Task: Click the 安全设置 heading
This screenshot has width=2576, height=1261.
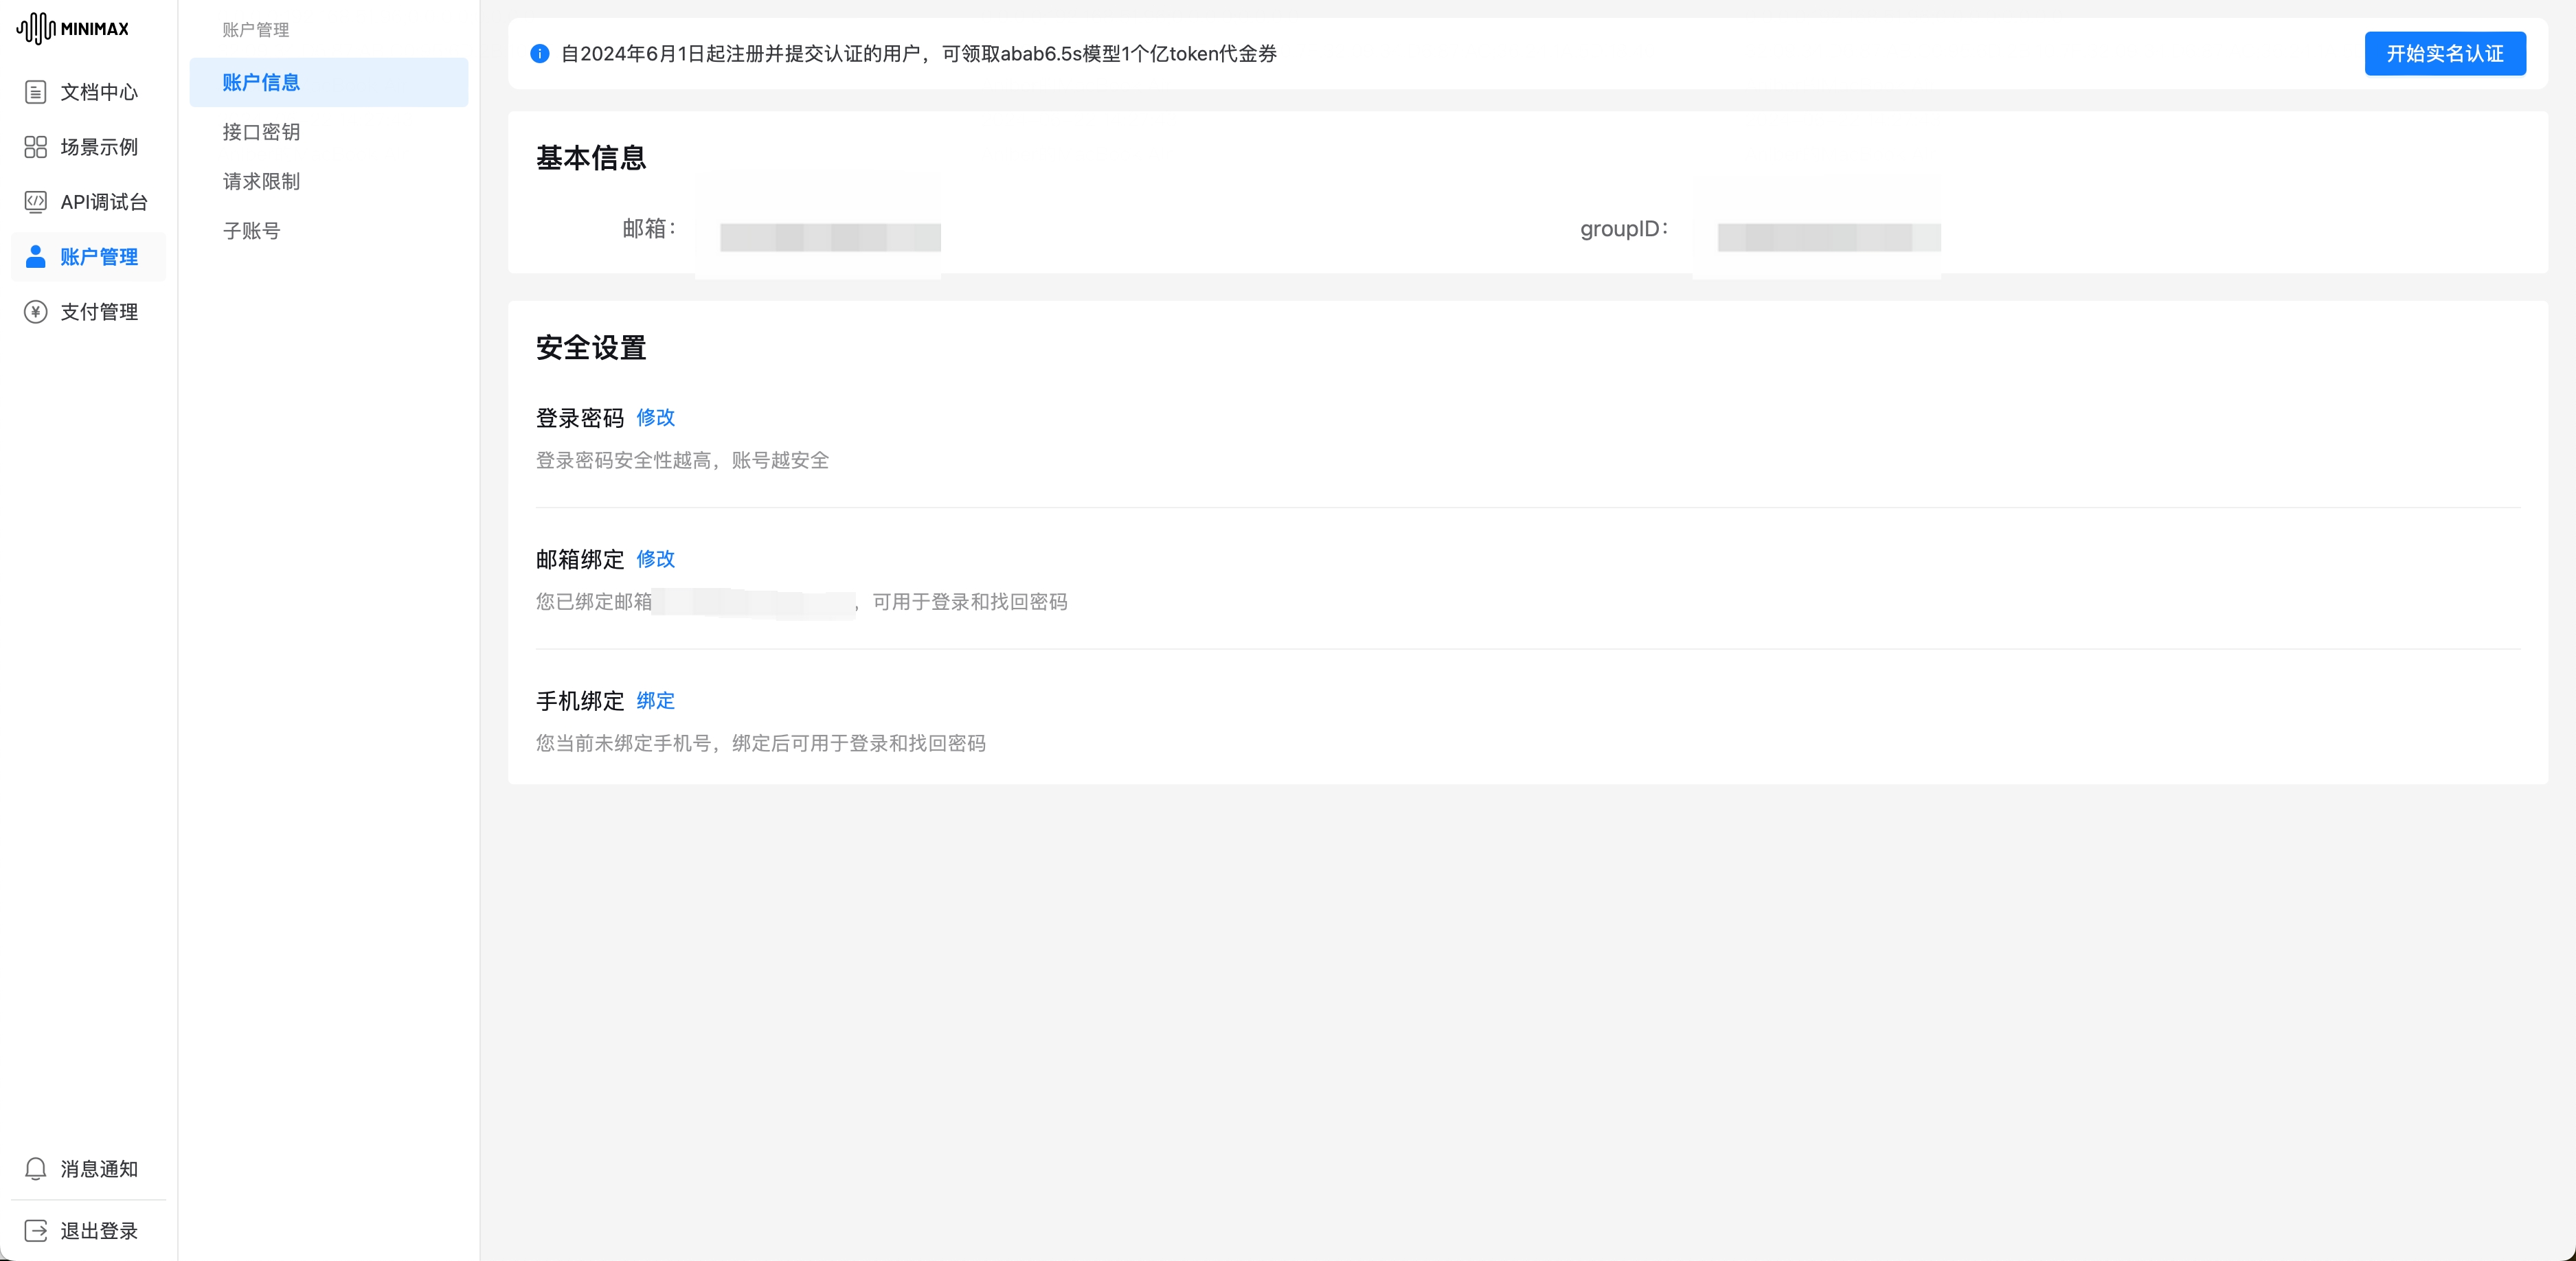Action: pos(591,348)
